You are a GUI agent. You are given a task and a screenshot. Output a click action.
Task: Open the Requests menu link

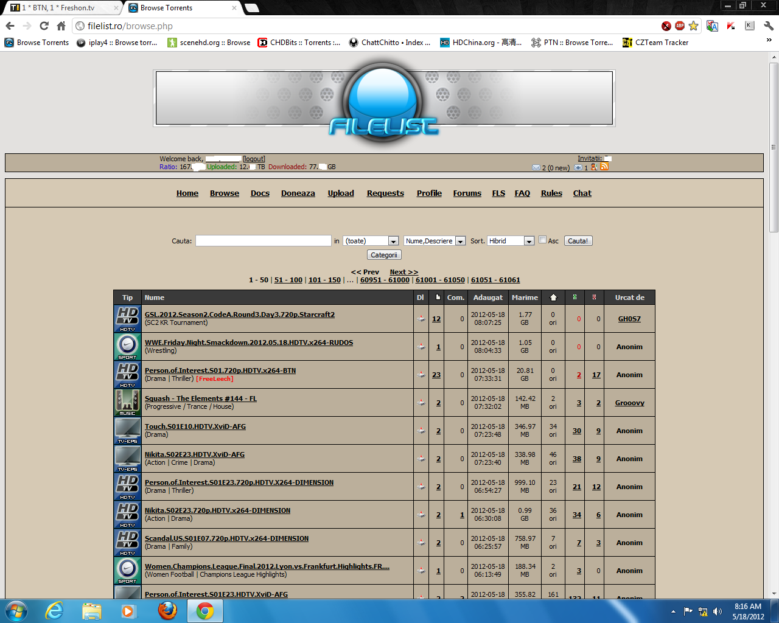[385, 193]
